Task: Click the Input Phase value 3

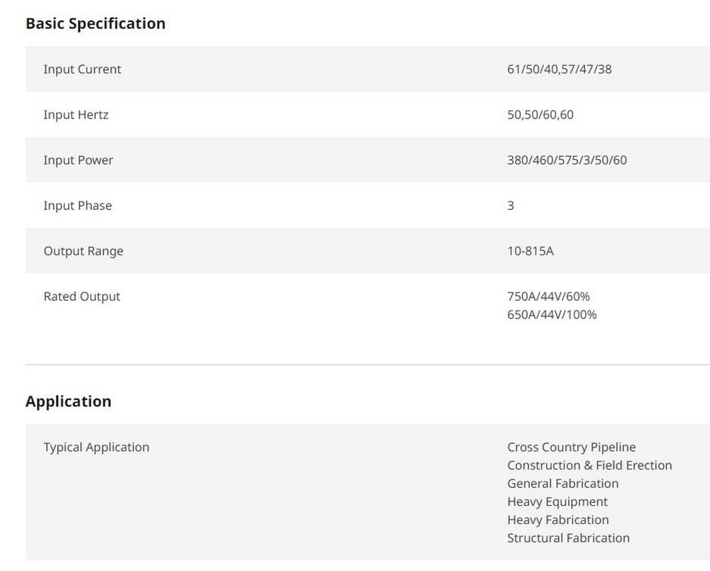Action: [510, 206]
